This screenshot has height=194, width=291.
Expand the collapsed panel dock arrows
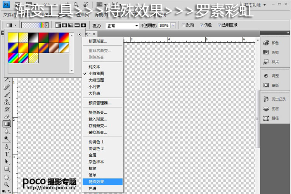point(288,33)
